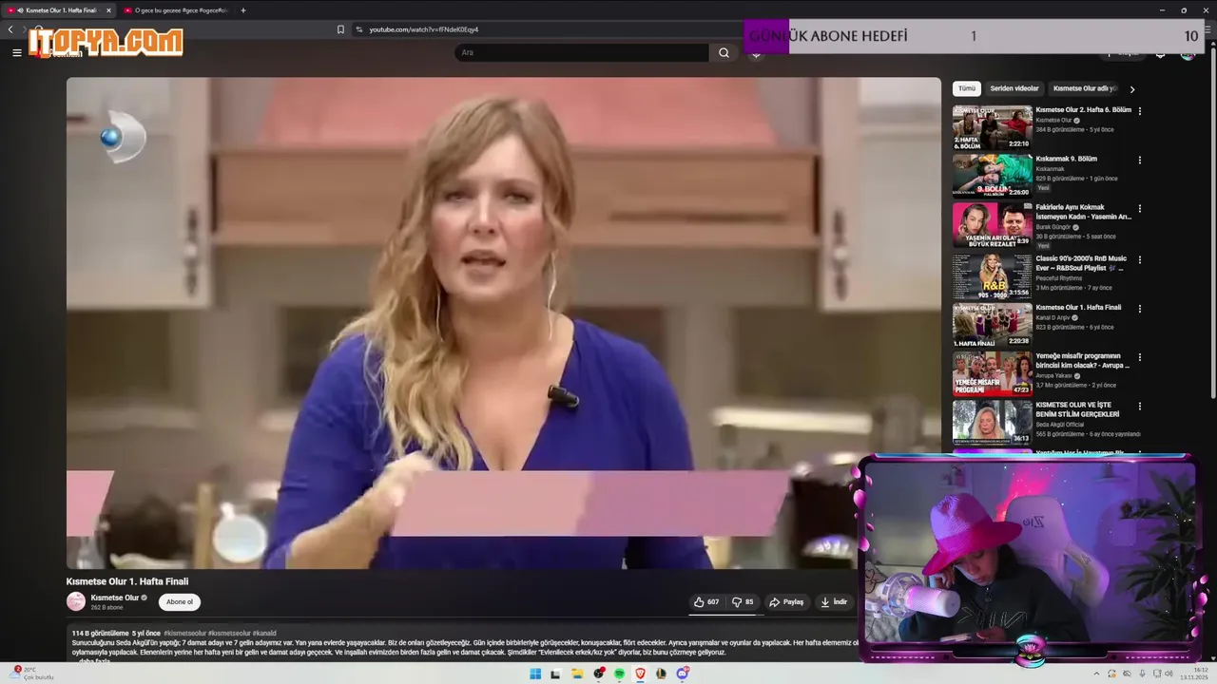This screenshot has height=684, width=1217.
Task: Open Brave browser taskbar icon
Action: tap(640, 674)
